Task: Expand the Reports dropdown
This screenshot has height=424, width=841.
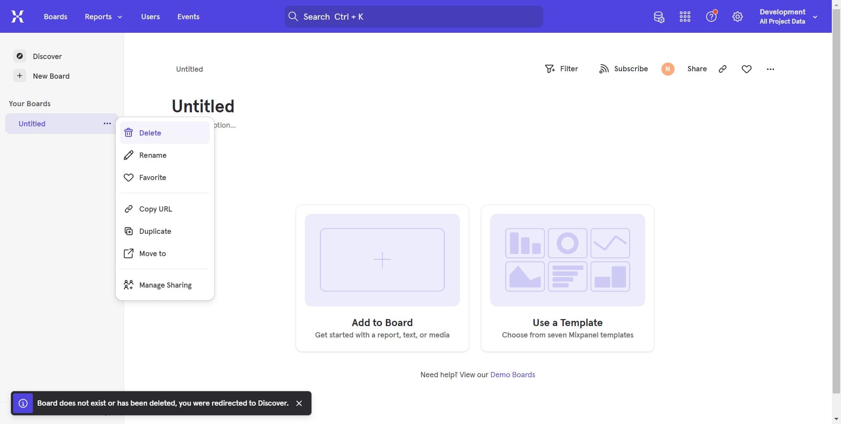Action: 102,17
